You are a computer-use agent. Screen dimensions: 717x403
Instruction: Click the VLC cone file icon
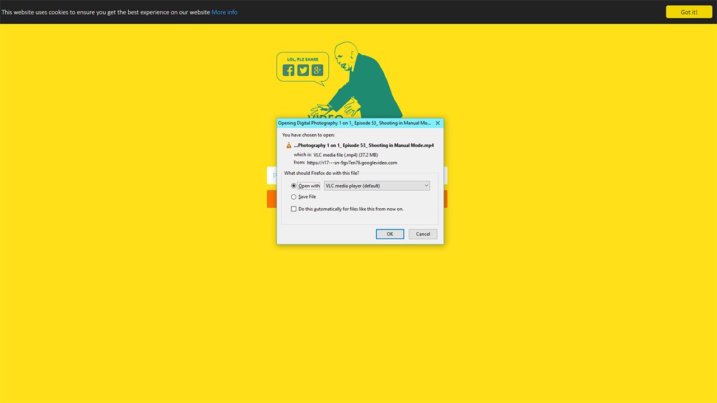click(288, 145)
